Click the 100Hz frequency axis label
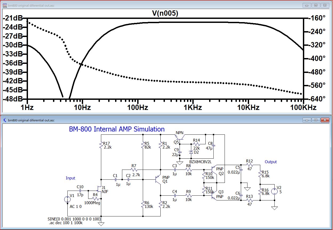 pos(137,108)
